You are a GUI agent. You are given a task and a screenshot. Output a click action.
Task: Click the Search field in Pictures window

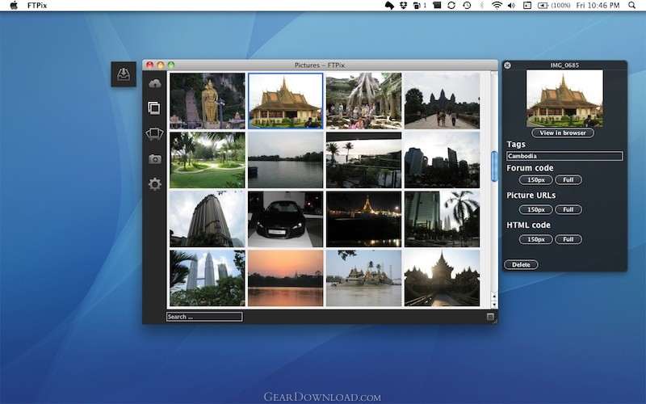204,317
